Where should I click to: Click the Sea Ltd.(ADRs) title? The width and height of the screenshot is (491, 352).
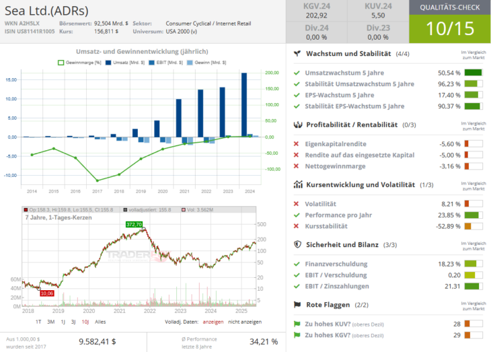[x=46, y=11]
